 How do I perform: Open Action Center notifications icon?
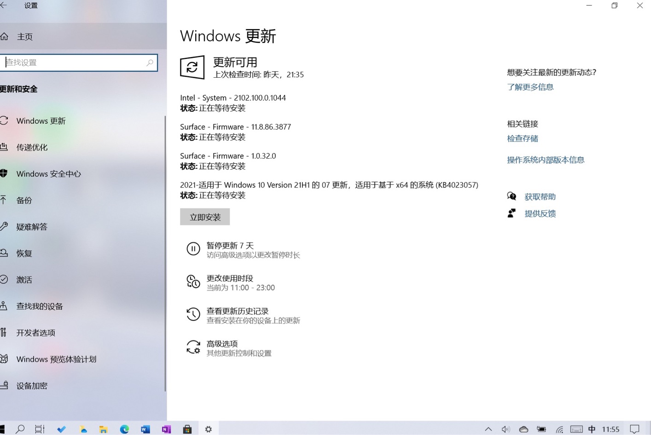point(634,429)
